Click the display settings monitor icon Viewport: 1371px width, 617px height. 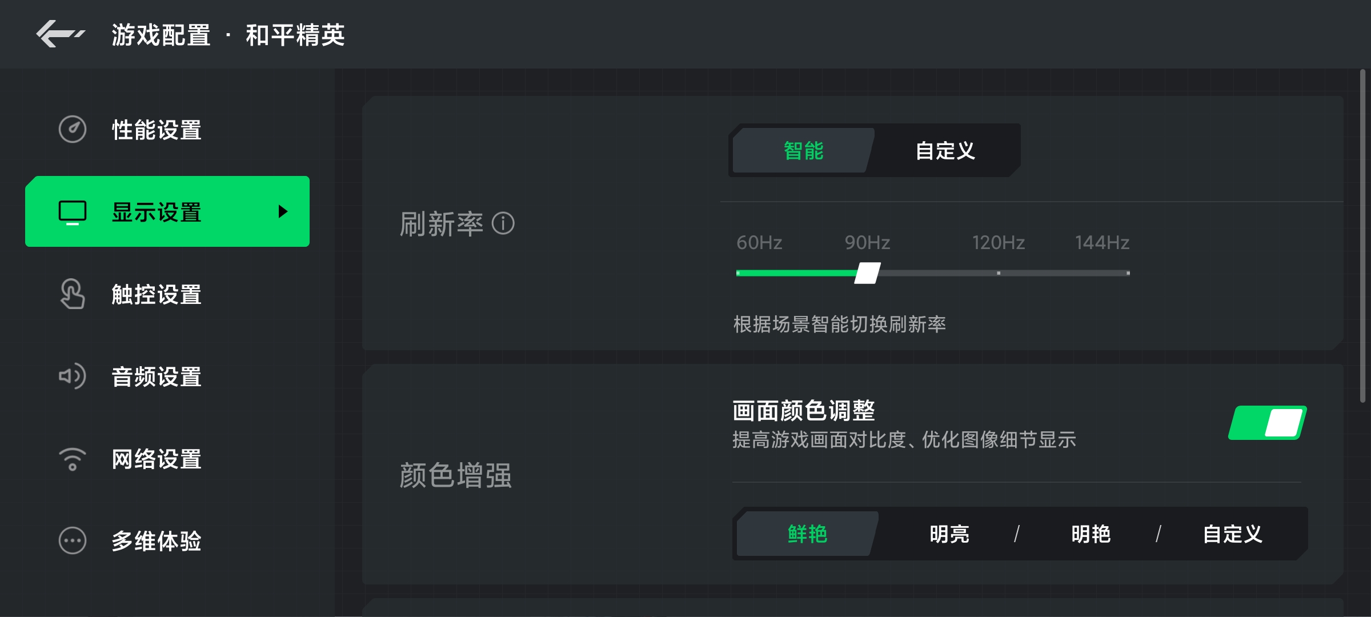coord(73,213)
